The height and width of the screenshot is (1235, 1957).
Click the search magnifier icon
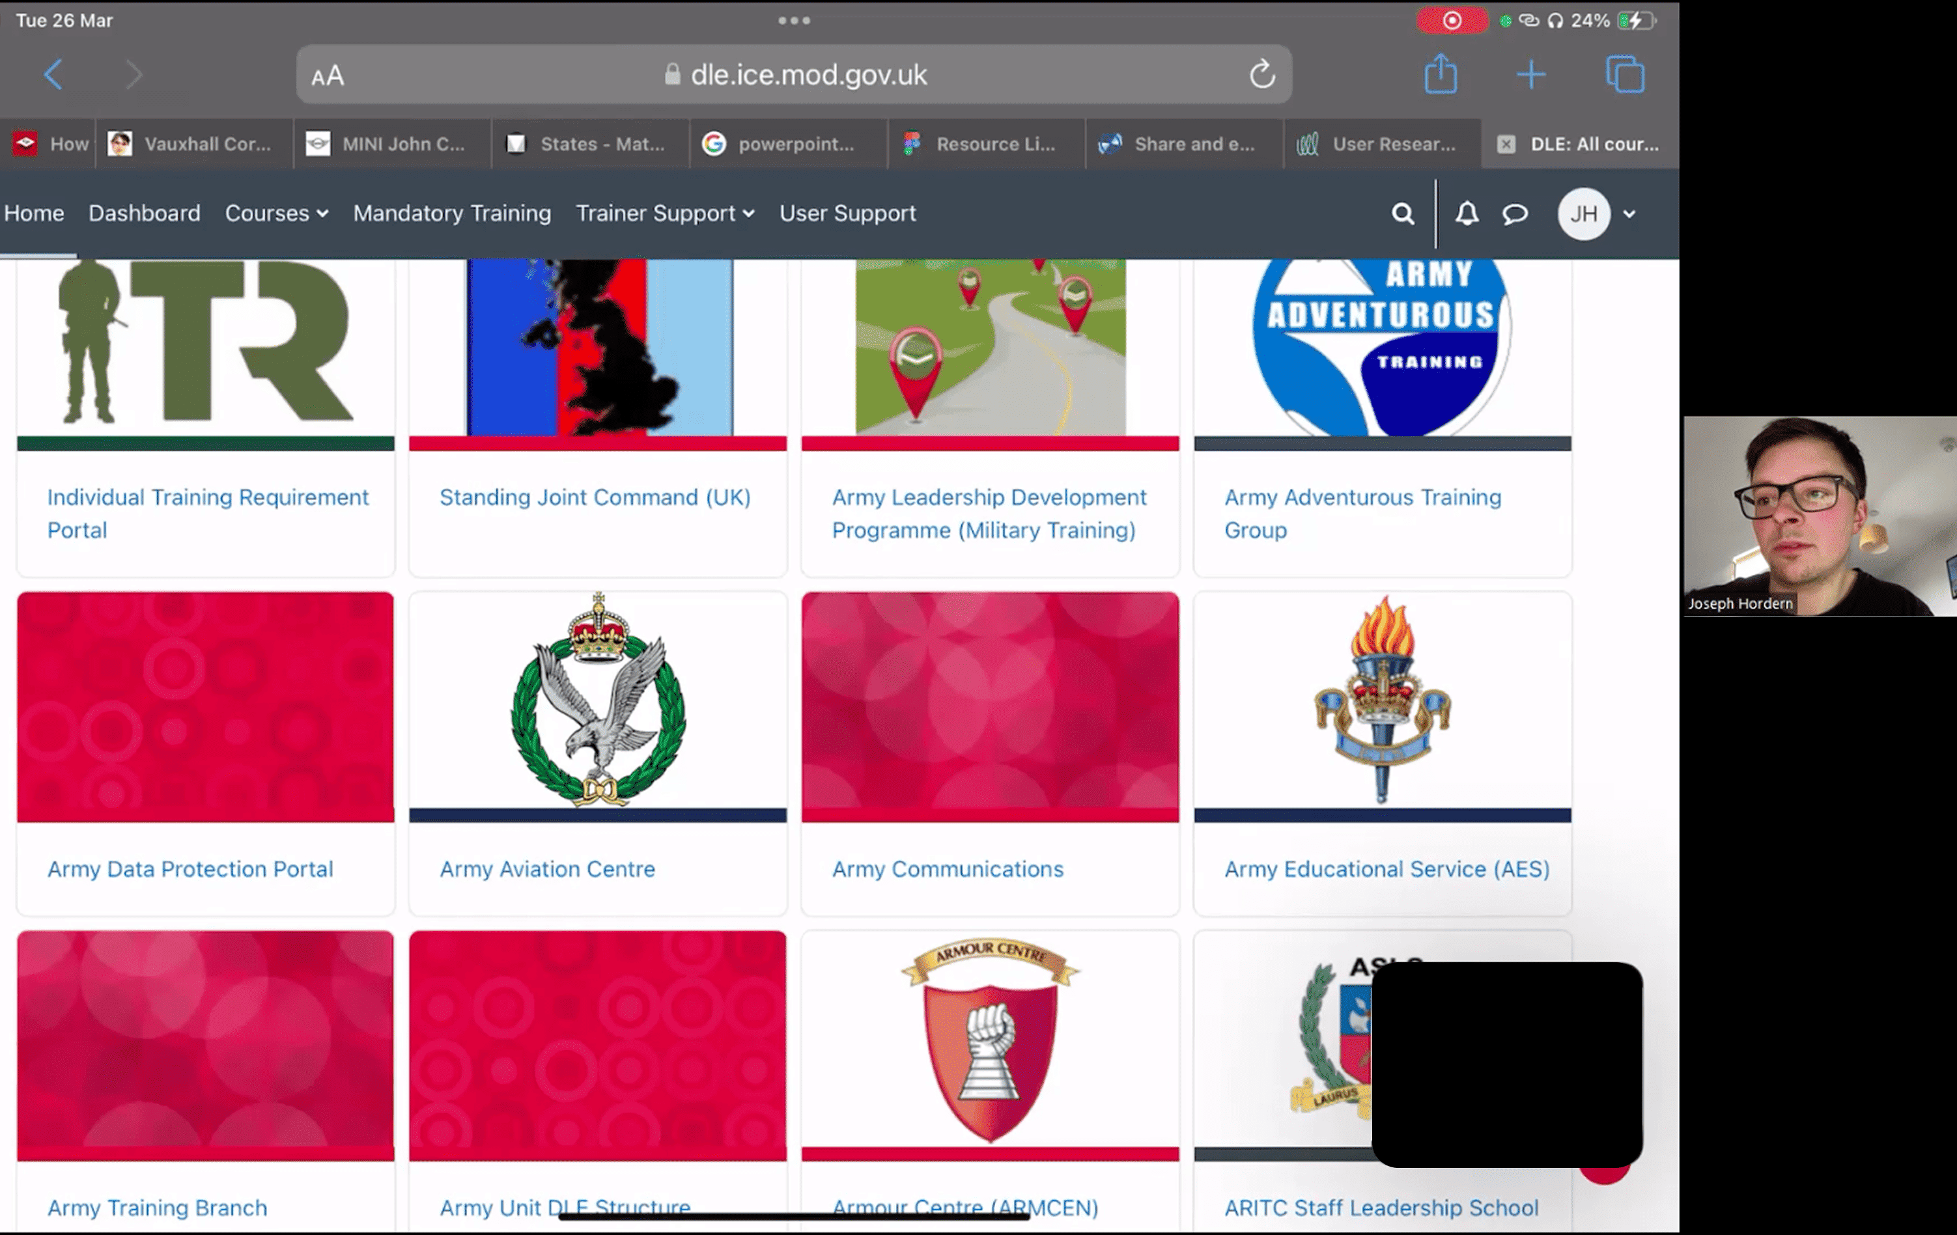pos(1403,214)
